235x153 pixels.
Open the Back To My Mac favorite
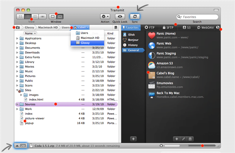click(183, 95)
